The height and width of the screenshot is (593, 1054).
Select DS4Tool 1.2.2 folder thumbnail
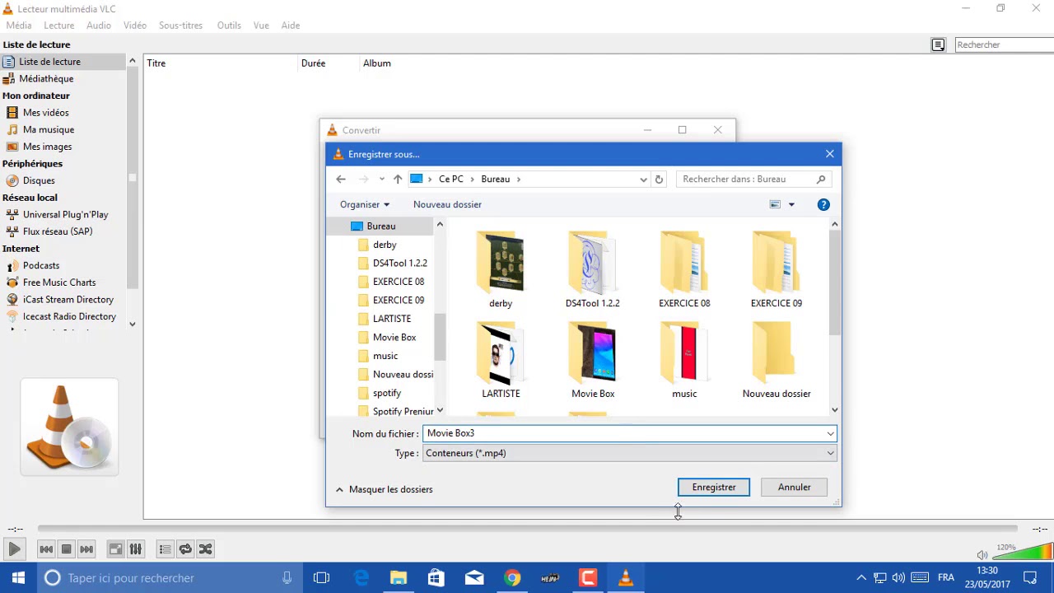(x=593, y=271)
